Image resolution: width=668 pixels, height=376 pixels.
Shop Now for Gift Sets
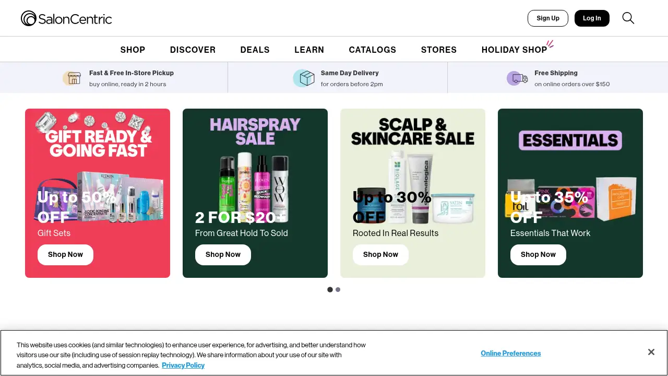coord(65,255)
